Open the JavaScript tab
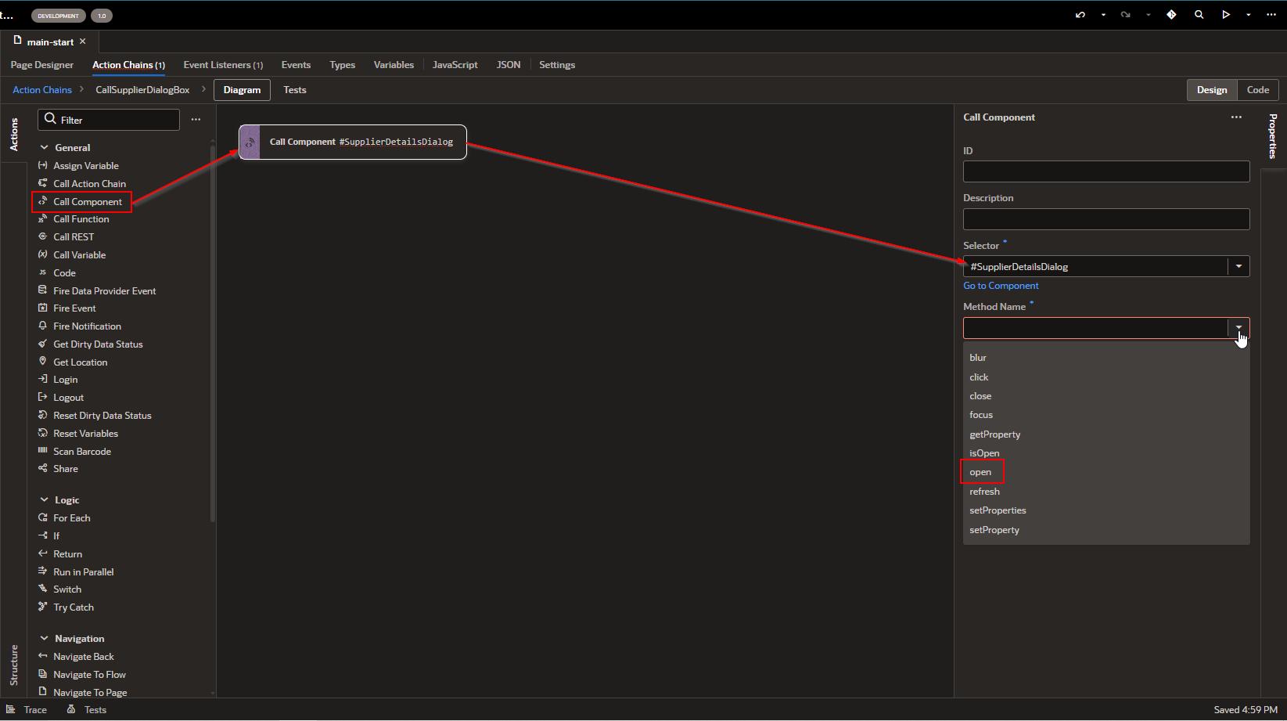This screenshot has height=721, width=1287. (455, 65)
